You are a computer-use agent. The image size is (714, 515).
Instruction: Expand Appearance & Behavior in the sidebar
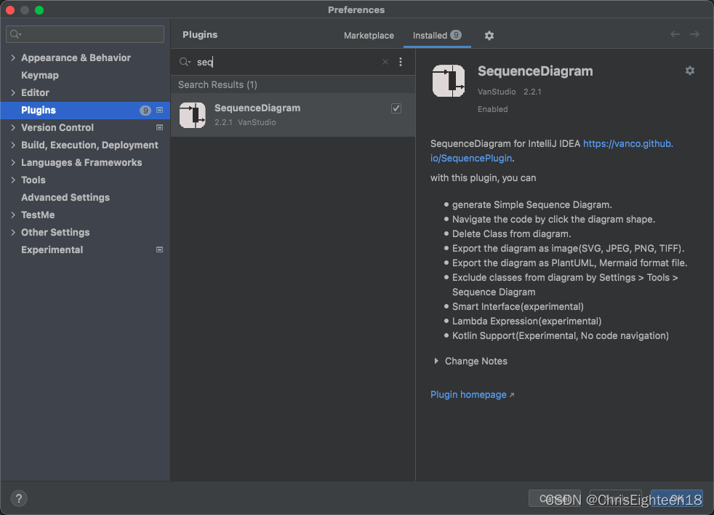(13, 57)
